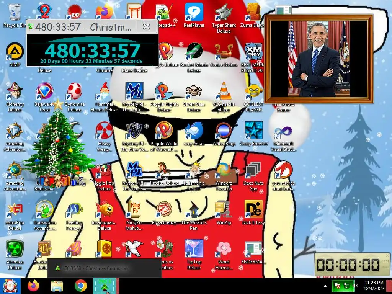Launch The Wizard's Pen
392x294 pixels.
194,216
